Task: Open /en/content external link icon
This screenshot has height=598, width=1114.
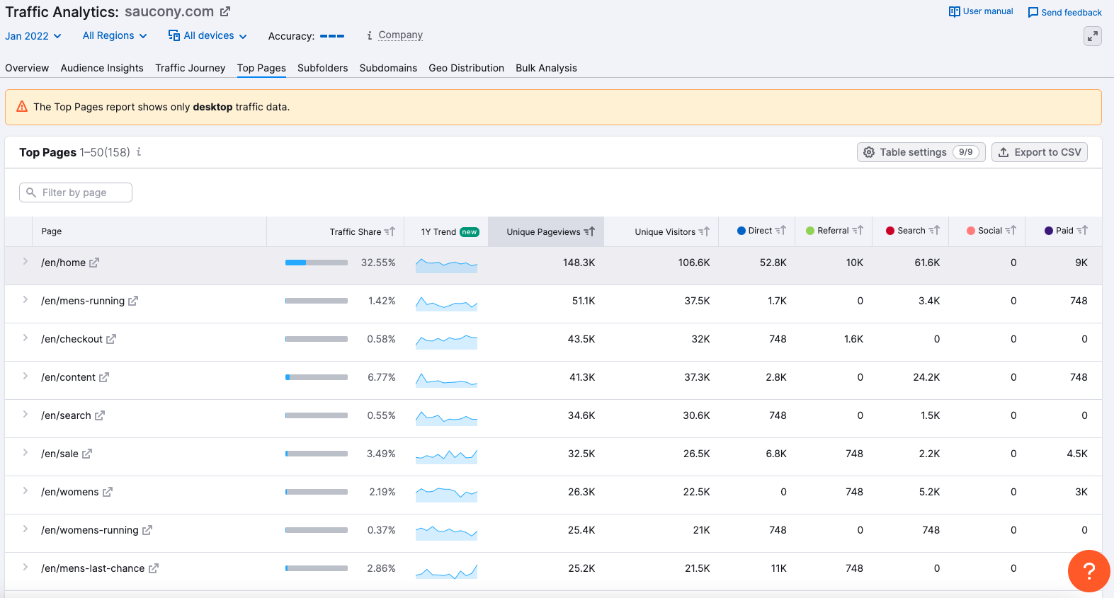Action: tap(104, 377)
